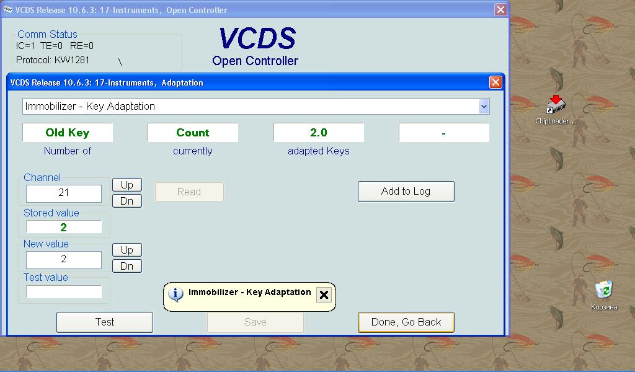This screenshot has width=635, height=372.
Task: Click the 'IC=1 TE=0 RE=0' status line
Action: point(55,46)
